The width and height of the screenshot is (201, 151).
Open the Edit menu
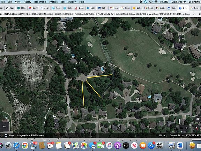click(10, 2)
